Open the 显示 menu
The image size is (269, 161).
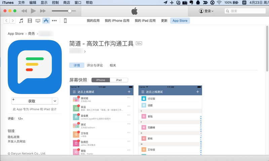pos(44,3)
